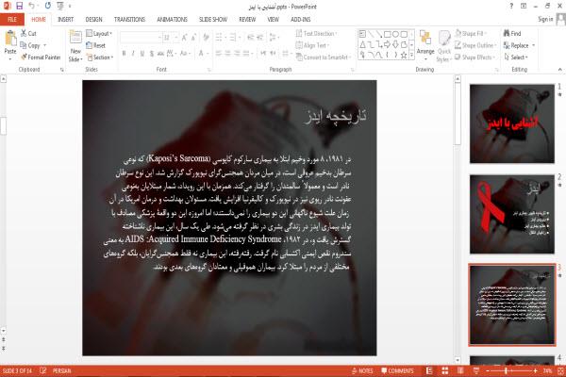The height and width of the screenshot is (377, 566).
Task: Select slide 2 thumbnail with red ribbon
Action: (512, 214)
